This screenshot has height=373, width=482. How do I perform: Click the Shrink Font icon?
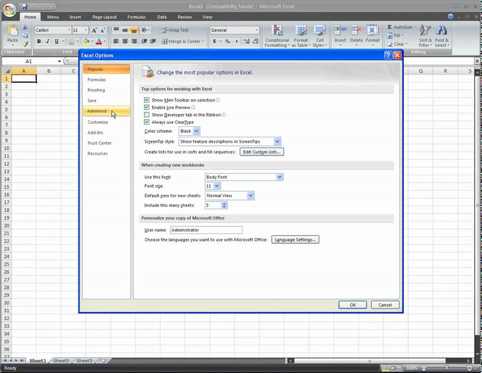(103, 30)
